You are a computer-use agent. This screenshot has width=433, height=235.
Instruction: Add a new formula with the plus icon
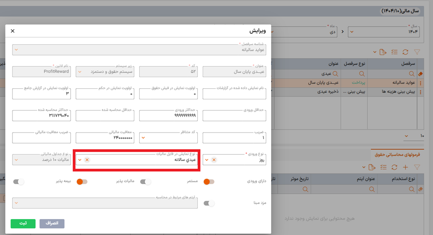coord(405,167)
